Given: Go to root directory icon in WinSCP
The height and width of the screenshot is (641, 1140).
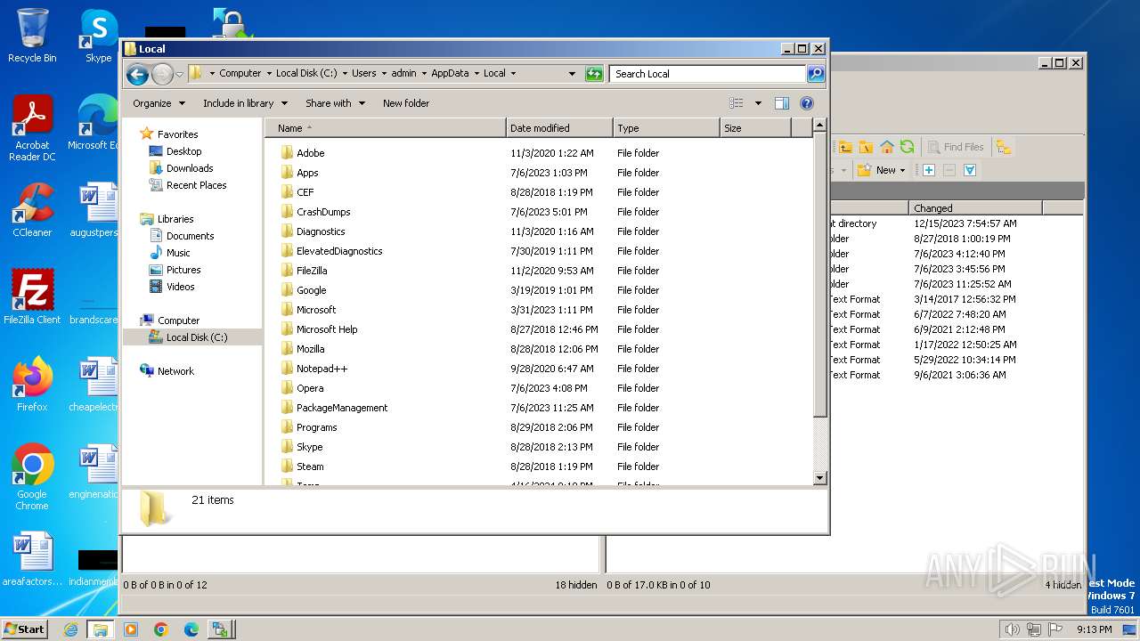Looking at the screenshot, I should tap(866, 147).
